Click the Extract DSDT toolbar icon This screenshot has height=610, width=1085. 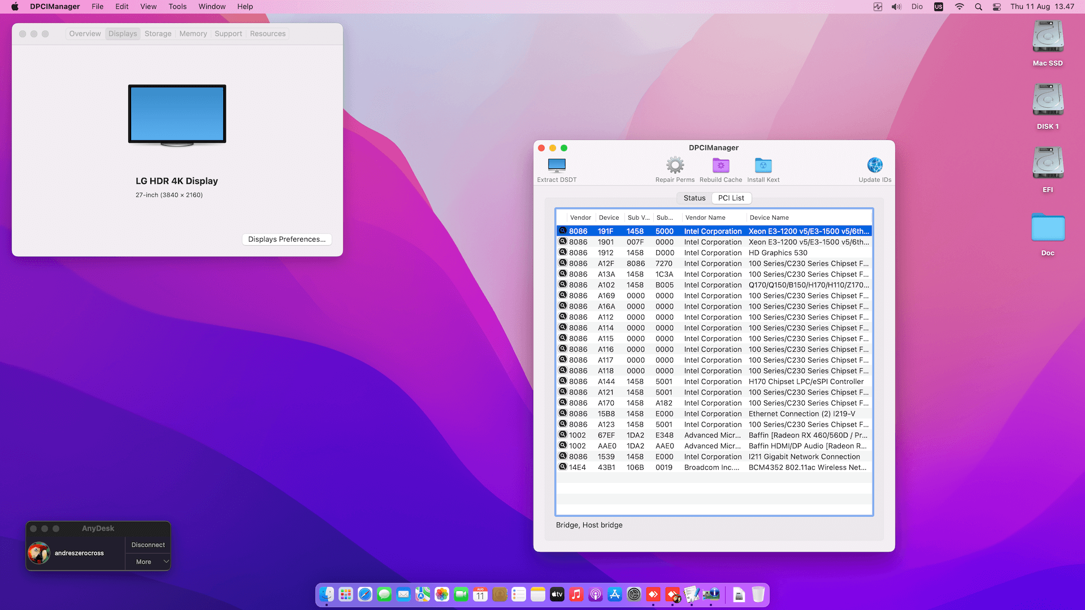click(557, 165)
